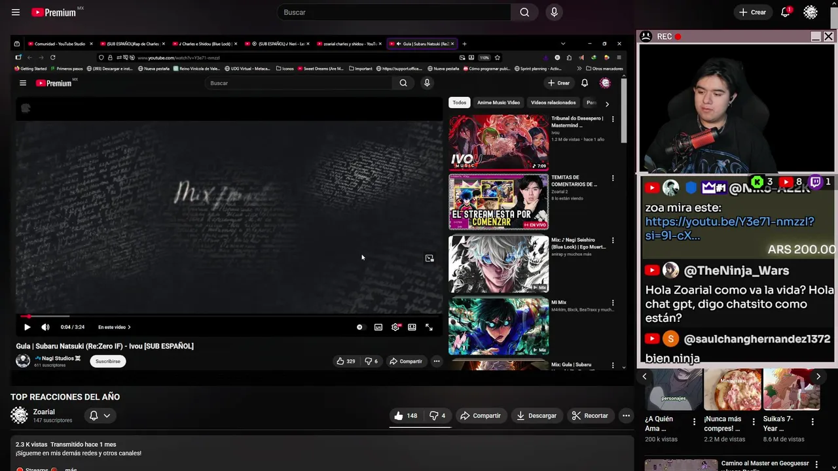The width and height of the screenshot is (838, 471).
Task: Open options for Tribunal do Desespero video
Action: pyautogui.click(x=613, y=119)
